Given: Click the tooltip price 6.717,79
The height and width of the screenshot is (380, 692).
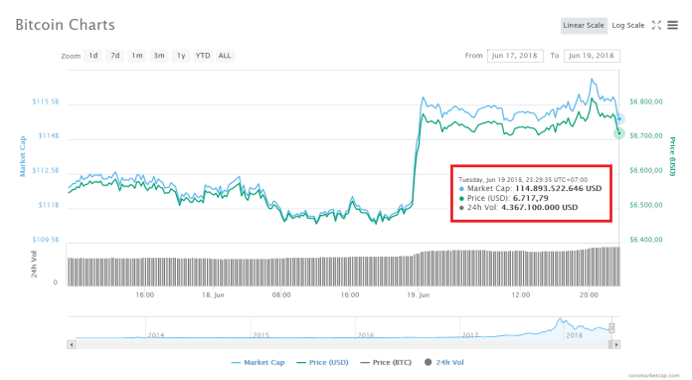Looking at the screenshot, I should [531, 198].
